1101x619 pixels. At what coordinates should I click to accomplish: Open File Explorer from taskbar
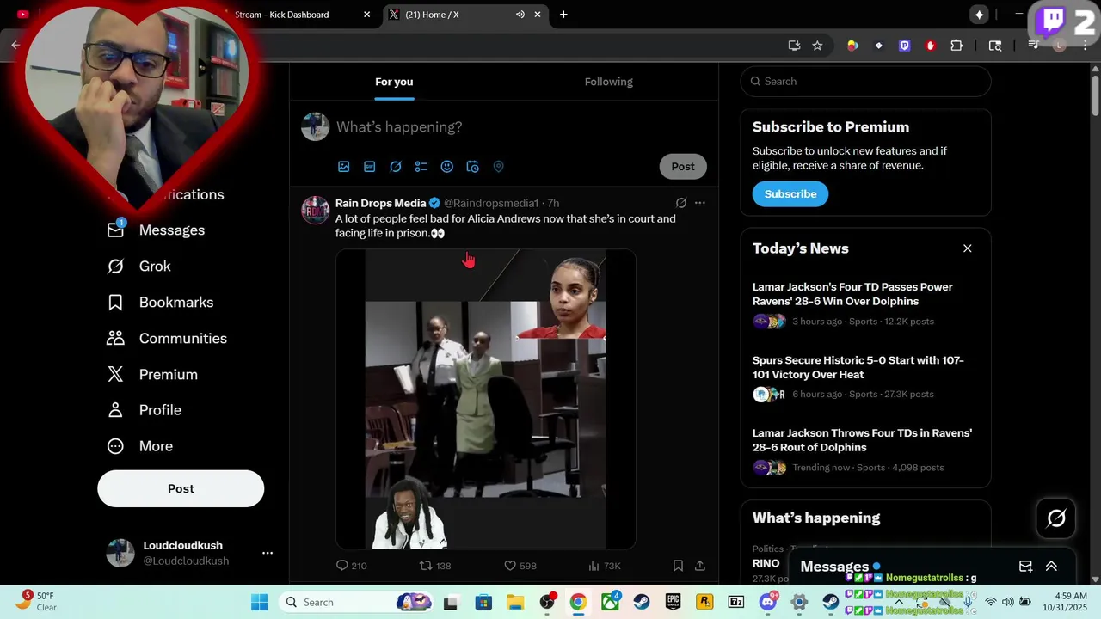(515, 602)
